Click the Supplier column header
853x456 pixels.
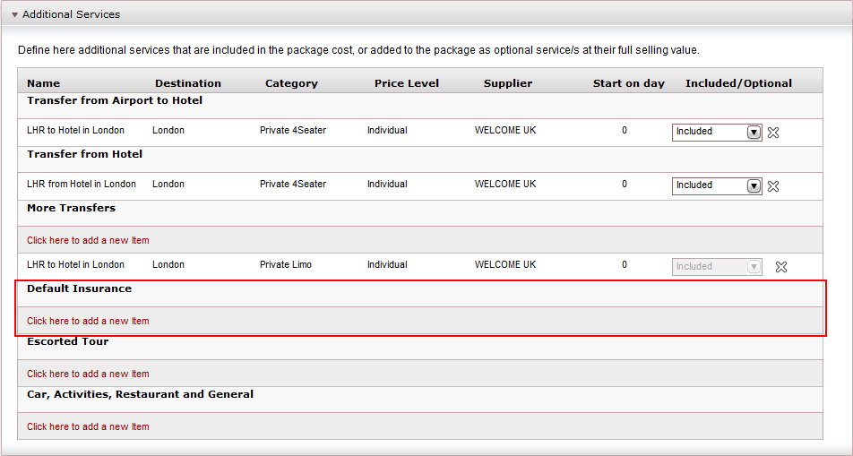tap(507, 83)
